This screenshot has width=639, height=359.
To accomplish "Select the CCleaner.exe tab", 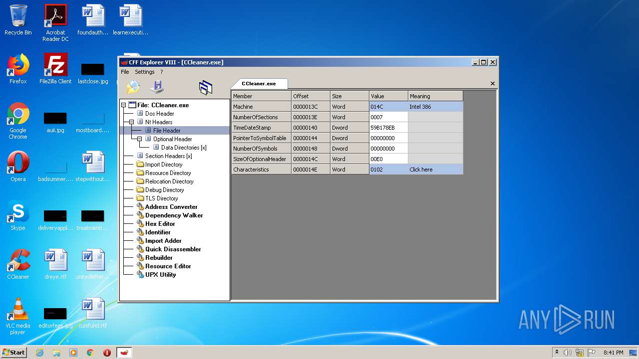I will [x=259, y=84].
